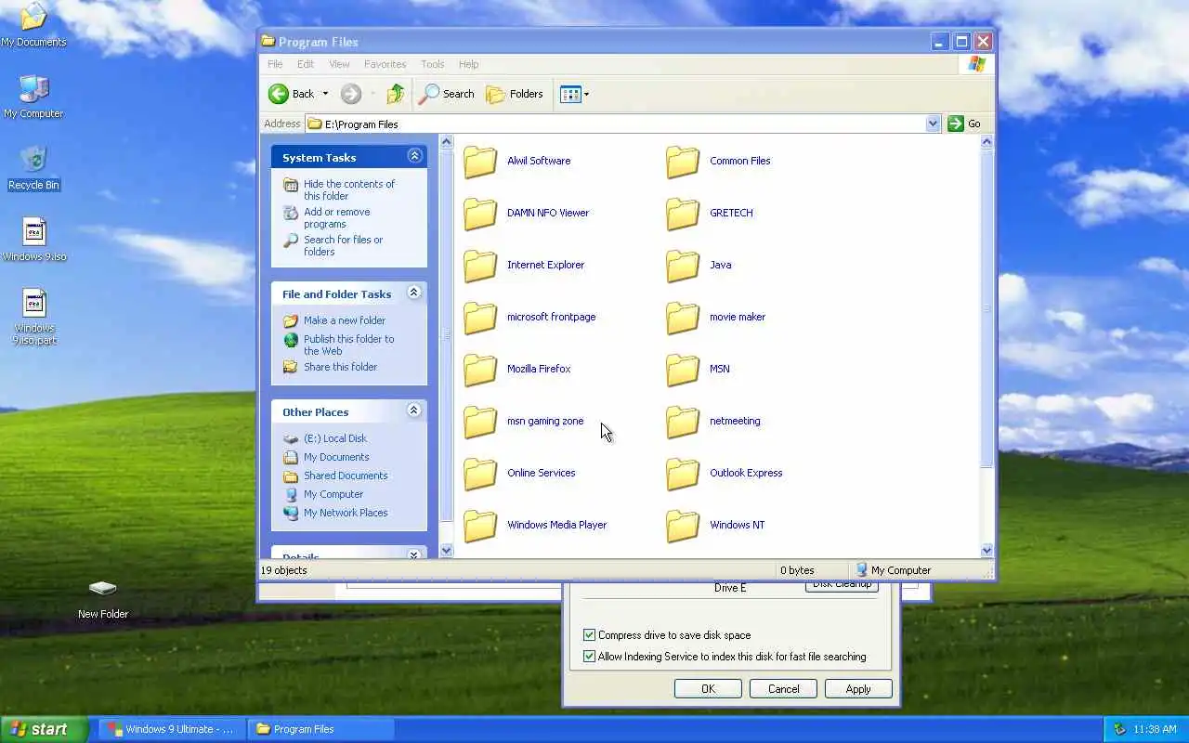Open the Tools menu
The height and width of the screenshot is (743, 1189).
[433, 64]
